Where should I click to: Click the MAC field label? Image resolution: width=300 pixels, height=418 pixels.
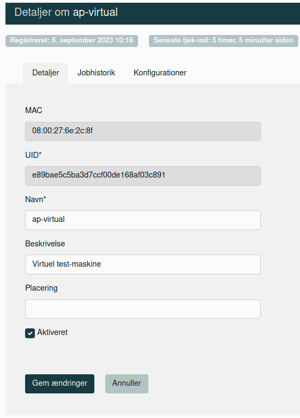click(33, 110)
